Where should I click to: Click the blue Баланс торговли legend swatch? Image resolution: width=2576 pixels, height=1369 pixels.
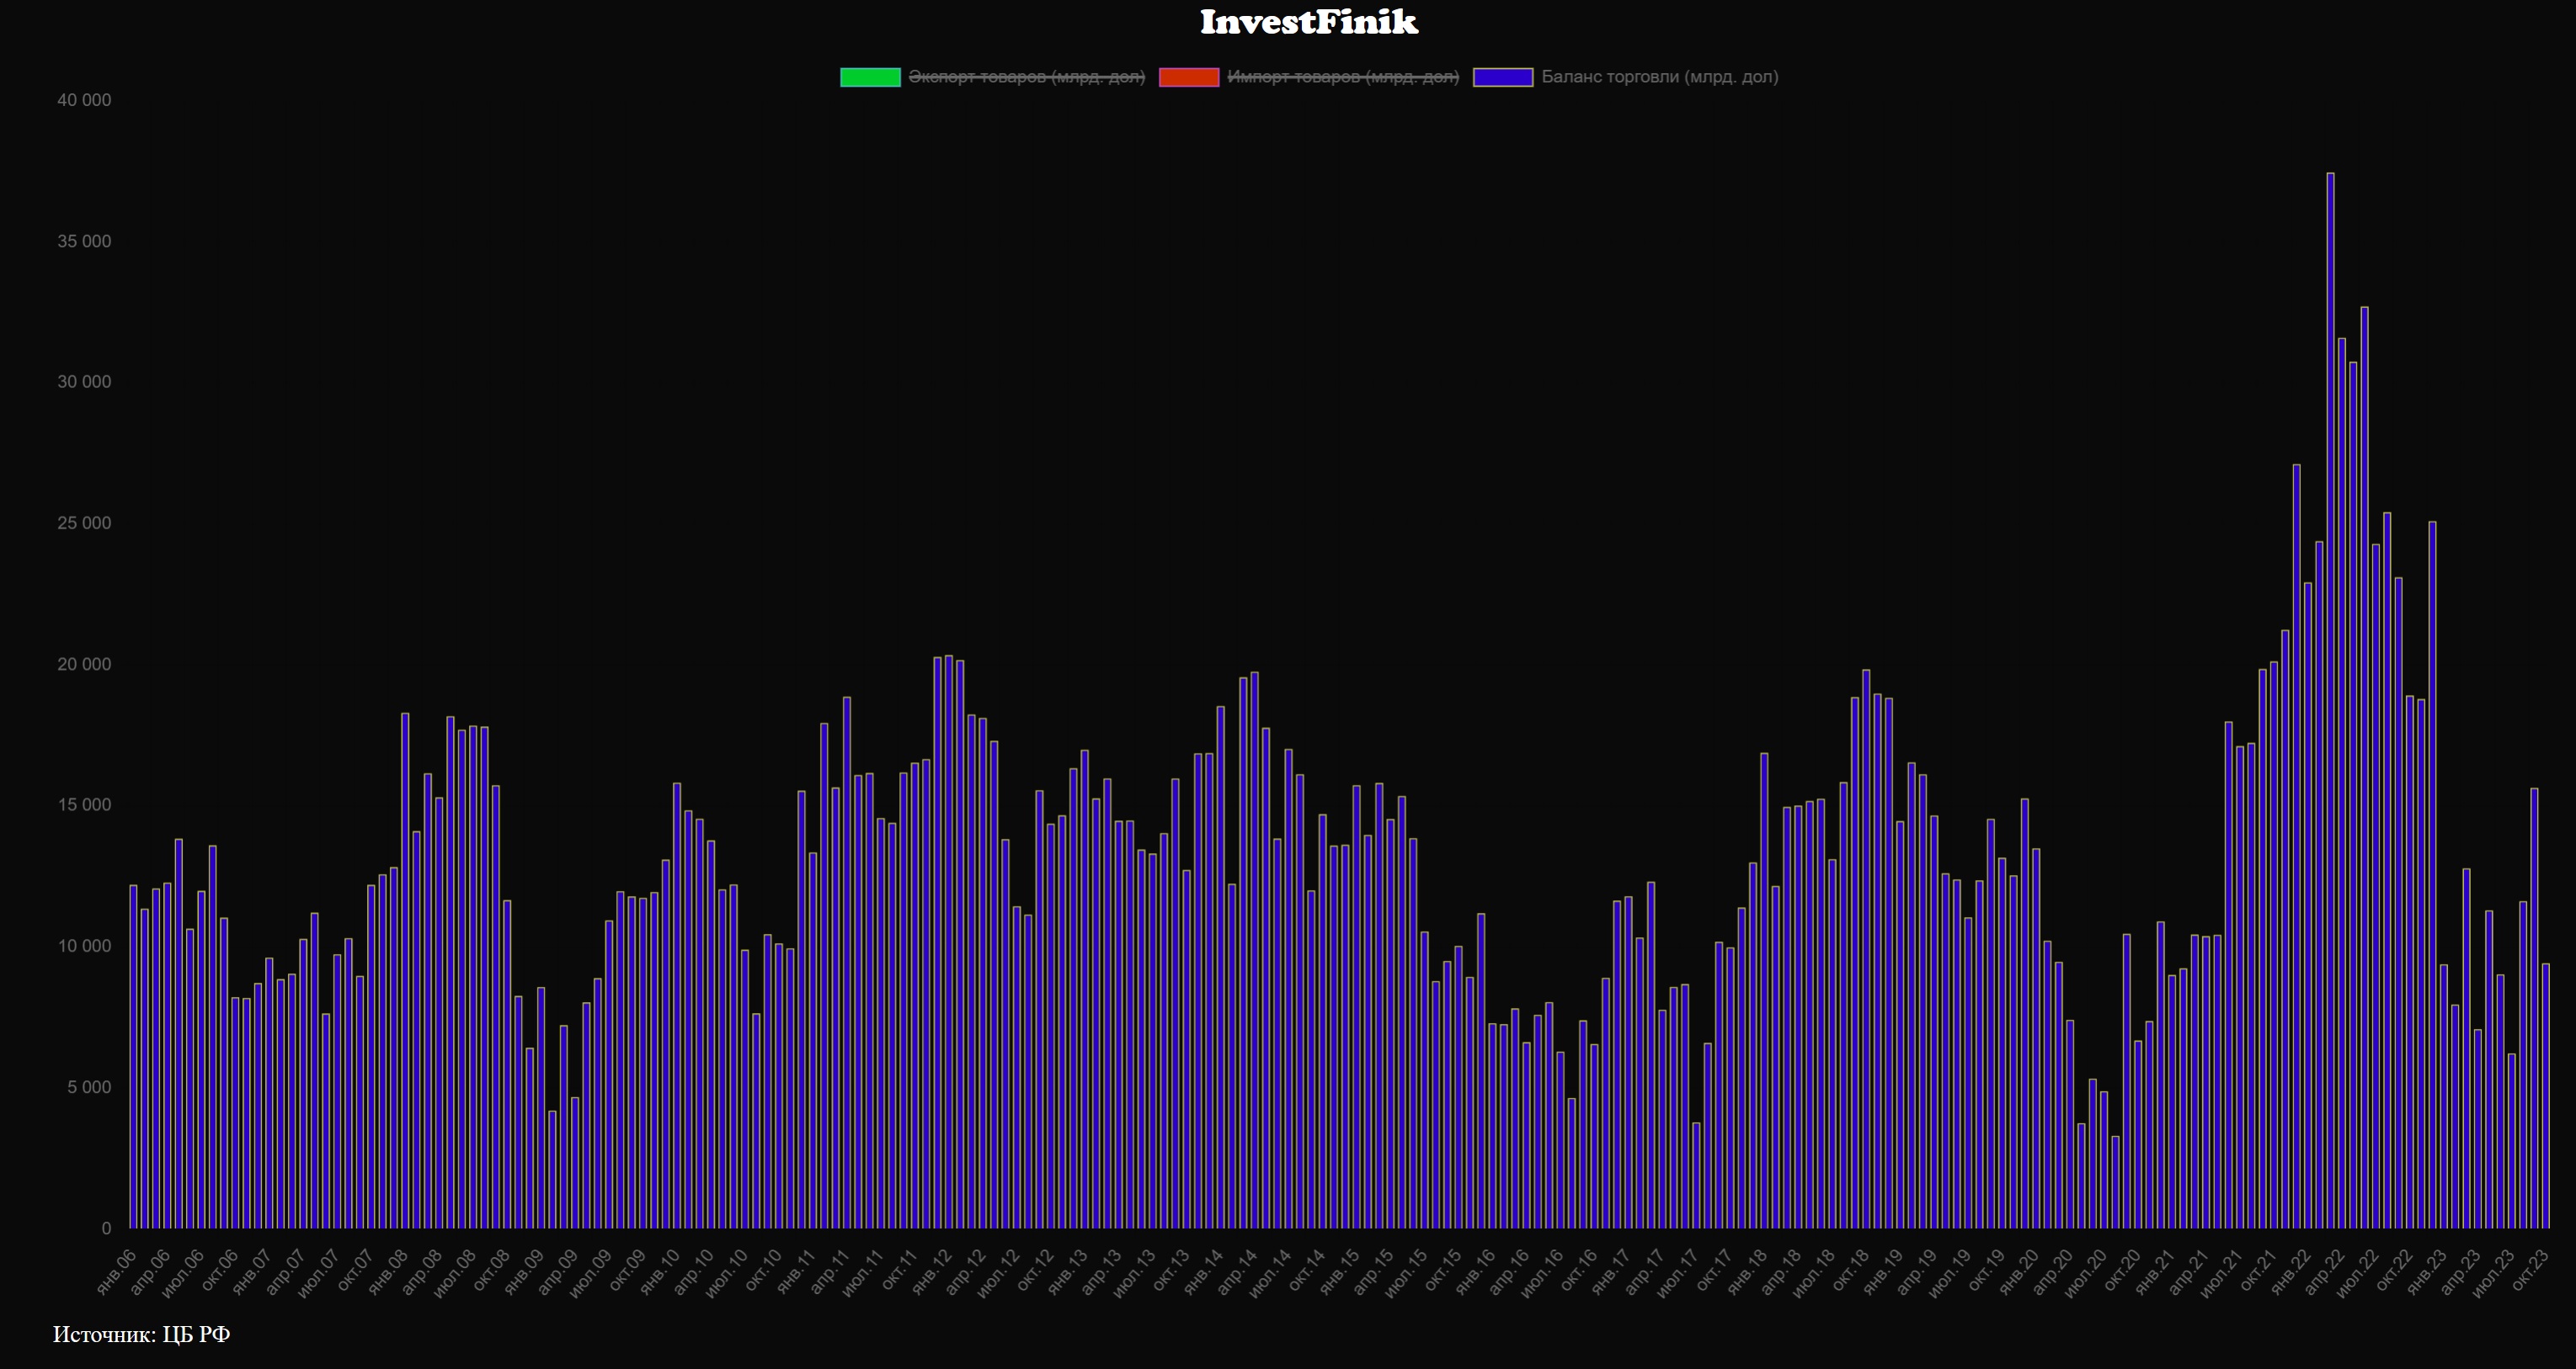coord(1502,77)
